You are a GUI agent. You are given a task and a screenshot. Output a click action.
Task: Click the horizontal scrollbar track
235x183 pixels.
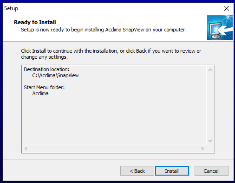[x=114, y=149]
